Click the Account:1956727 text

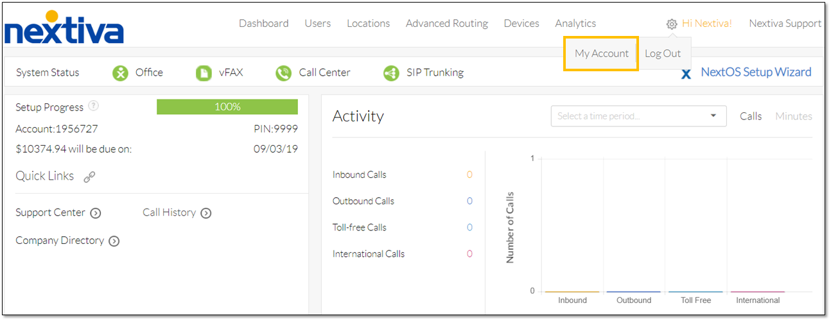57,129
